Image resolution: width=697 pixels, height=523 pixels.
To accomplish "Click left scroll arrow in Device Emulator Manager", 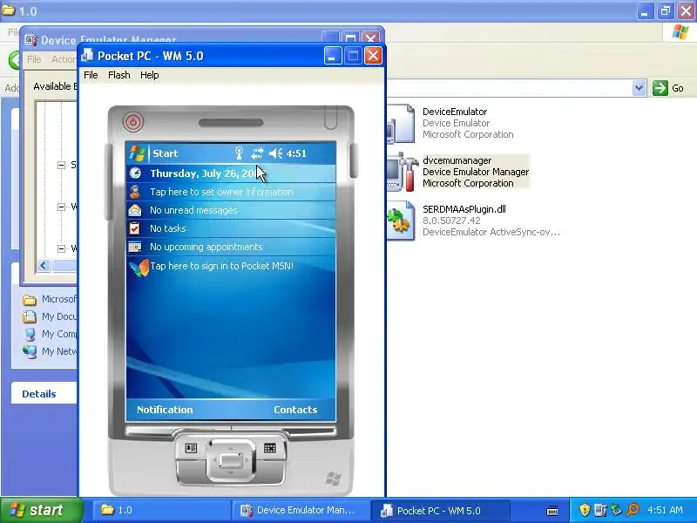I will pos(44,266).
